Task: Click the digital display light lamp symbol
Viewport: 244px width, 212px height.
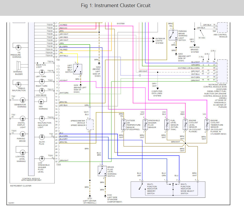Action: (x=23, y=119)
